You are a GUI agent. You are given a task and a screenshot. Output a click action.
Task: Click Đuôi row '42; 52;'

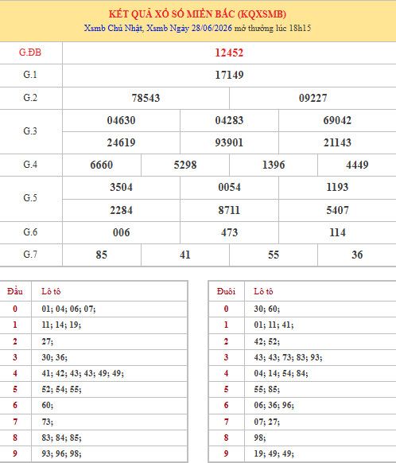pos(266,341)
